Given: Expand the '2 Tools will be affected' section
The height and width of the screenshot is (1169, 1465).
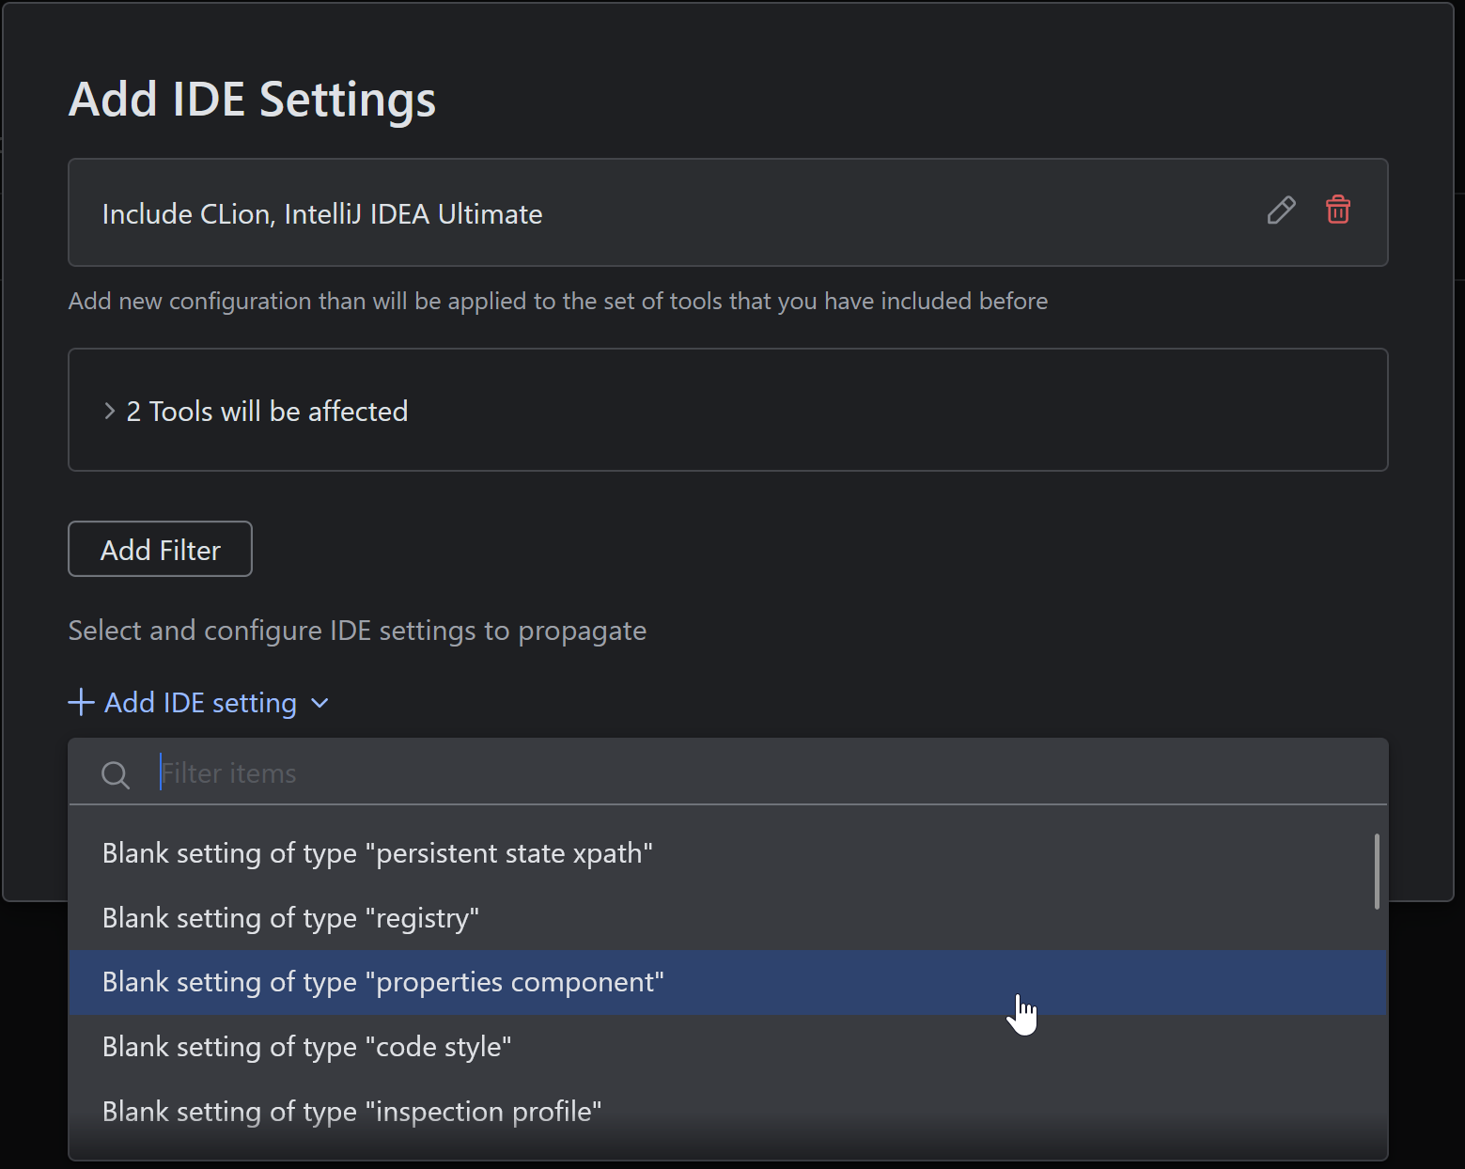Looking at the screenshot, I should tap(267, 411).
